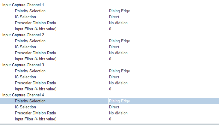Open Channel 2 IC Selection Direct value
219x127 pixels.
(x=114, y=47)
